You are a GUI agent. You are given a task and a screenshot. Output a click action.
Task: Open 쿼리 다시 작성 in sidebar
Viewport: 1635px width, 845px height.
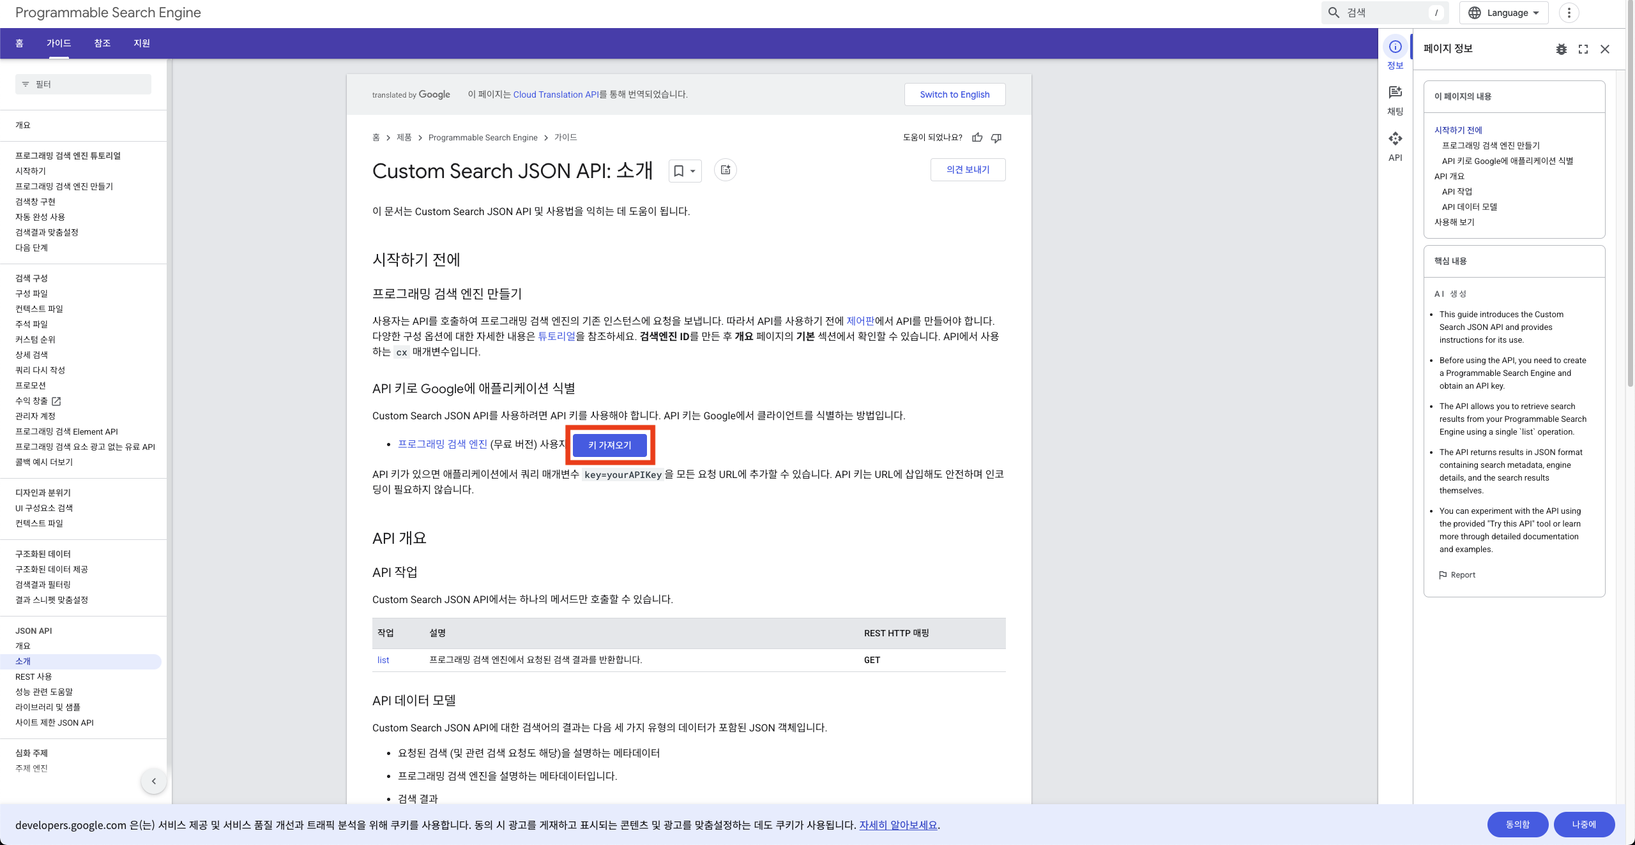pos(40,370)
